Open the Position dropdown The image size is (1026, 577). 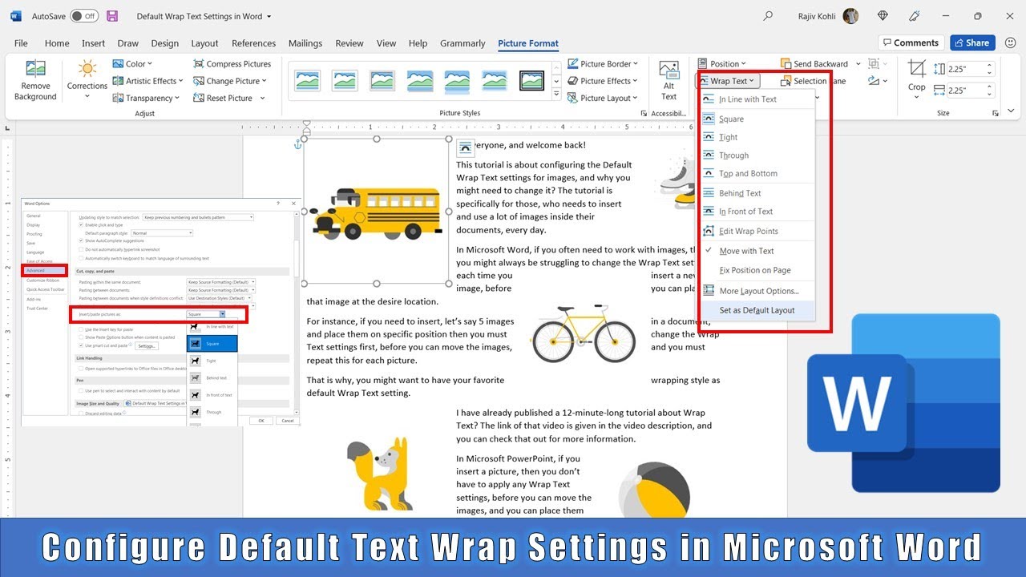pos(721,64)
